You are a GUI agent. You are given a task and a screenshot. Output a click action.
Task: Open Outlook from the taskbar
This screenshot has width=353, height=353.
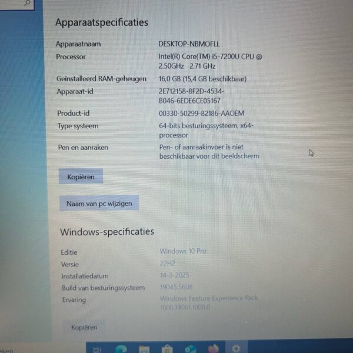pyautogui.click(x=191, y=349)
